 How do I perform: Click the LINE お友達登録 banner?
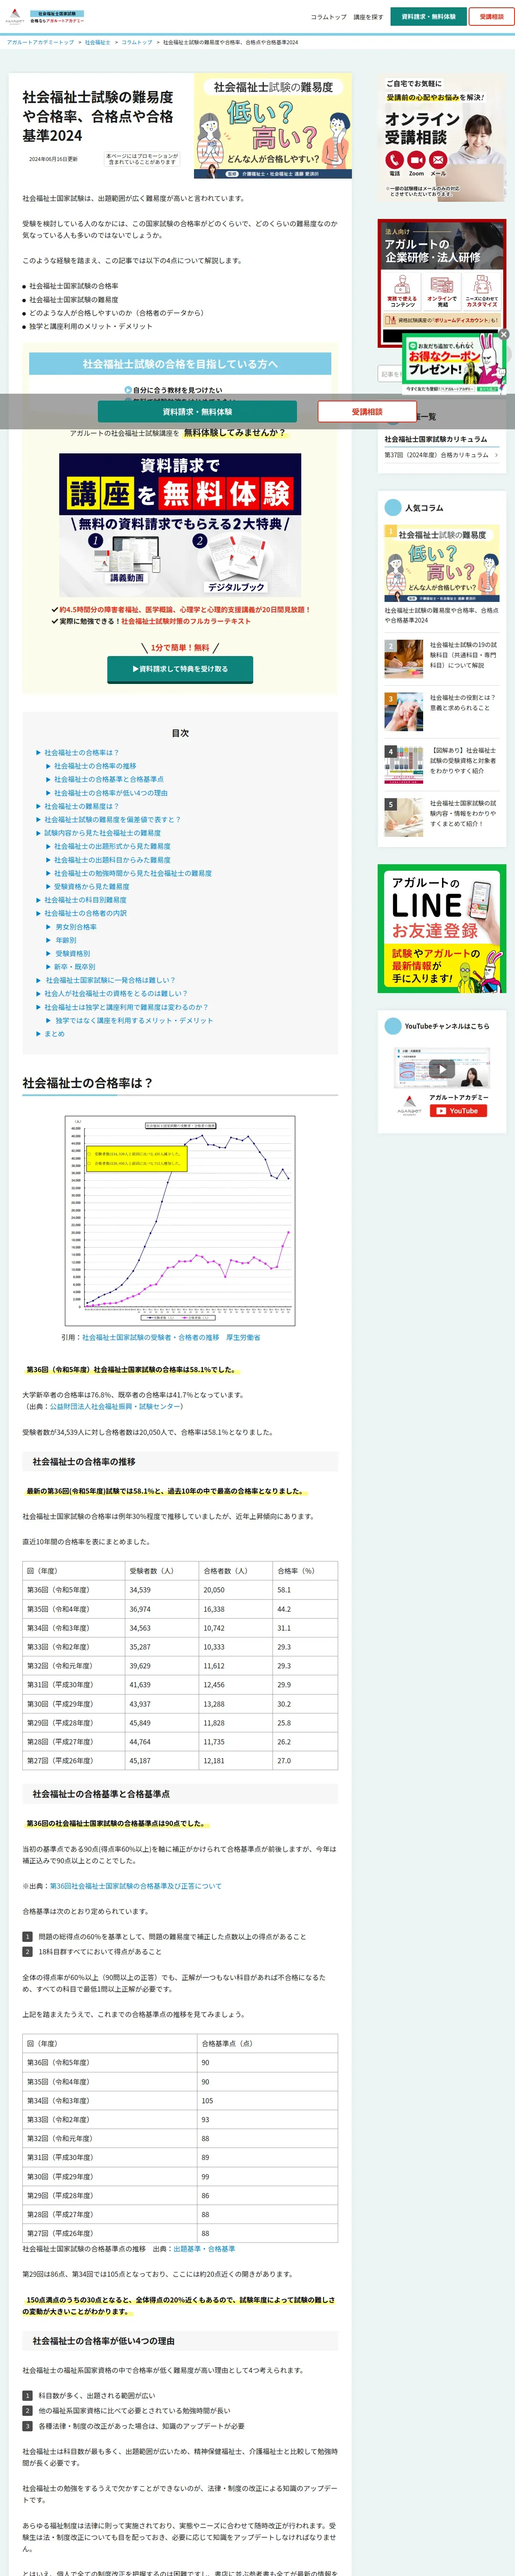coord(441,928)
